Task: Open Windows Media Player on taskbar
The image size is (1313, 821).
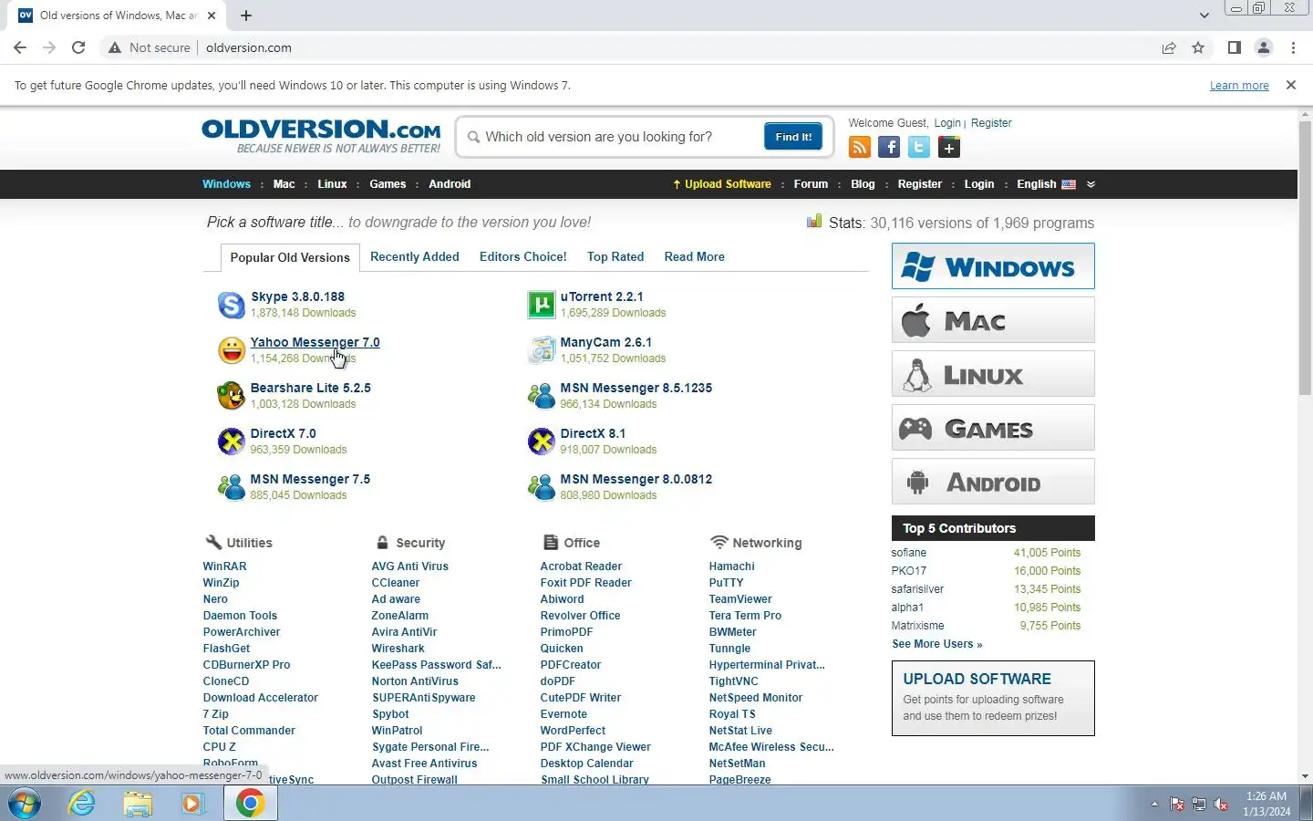Action: 192,804
